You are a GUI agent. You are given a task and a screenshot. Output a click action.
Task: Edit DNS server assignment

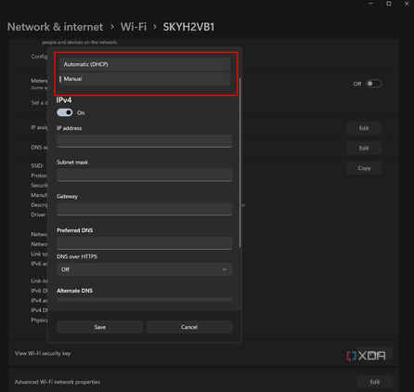tap(364, 149)
